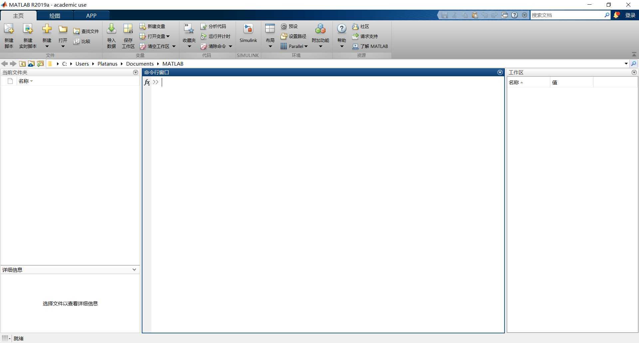Screen dimensions: 639x343
Task: Sort Current Folder by Name (名称) column
Action: 26,81
